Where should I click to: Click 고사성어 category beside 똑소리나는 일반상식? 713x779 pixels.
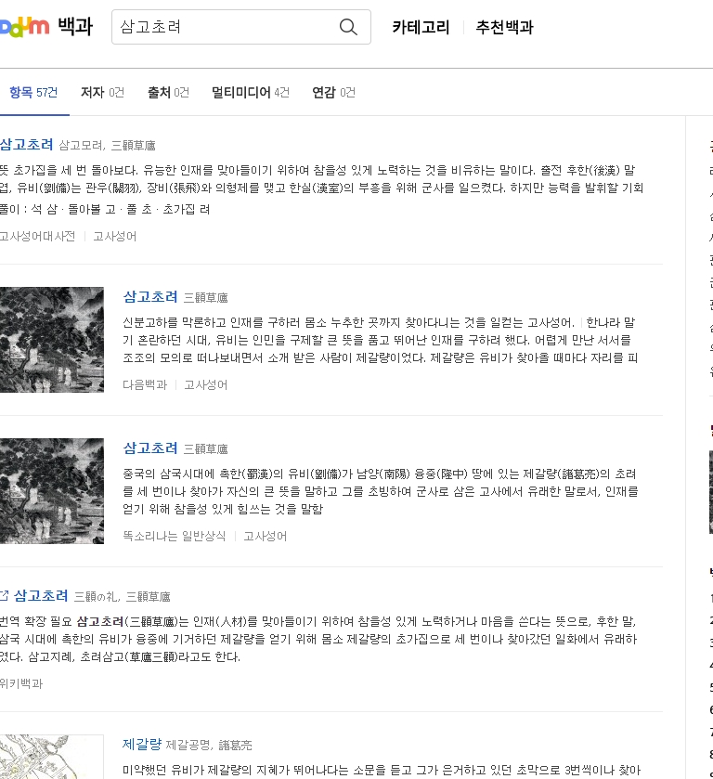(x=265, y=536)
